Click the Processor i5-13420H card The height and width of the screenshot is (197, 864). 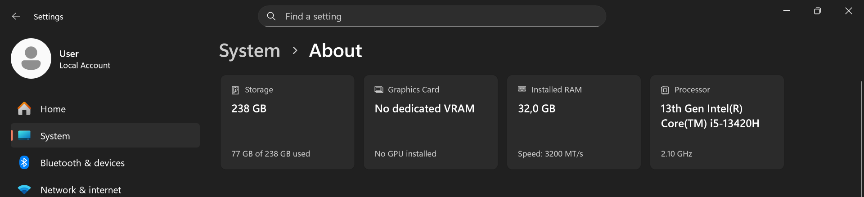[x=717, y=122]
